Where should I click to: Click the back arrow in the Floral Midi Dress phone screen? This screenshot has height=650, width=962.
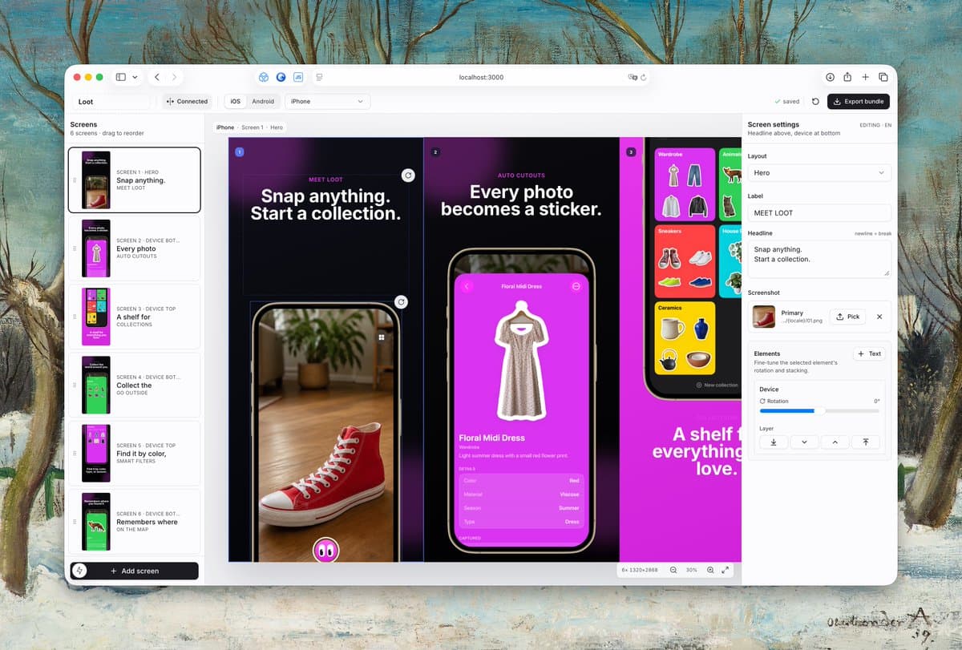coord(468,286)
